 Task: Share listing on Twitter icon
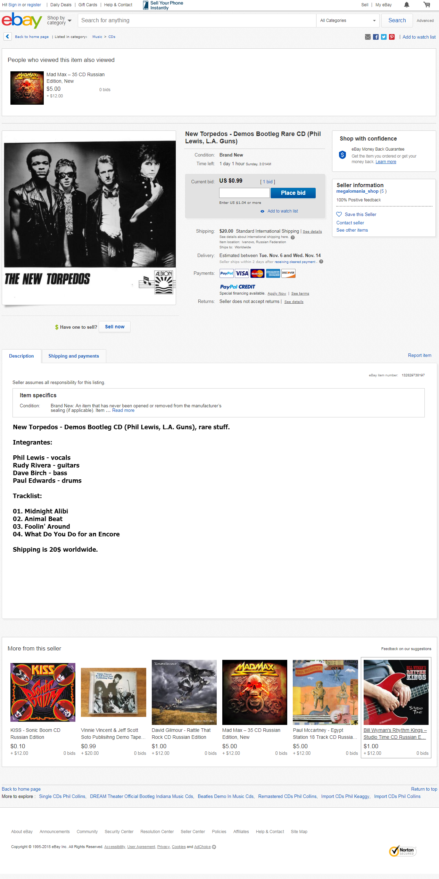[384, 37]
